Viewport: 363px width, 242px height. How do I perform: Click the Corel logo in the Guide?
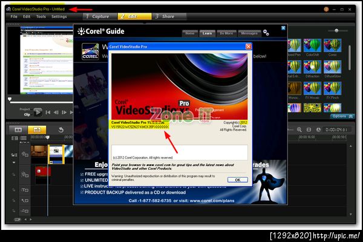tap(90, 51)
